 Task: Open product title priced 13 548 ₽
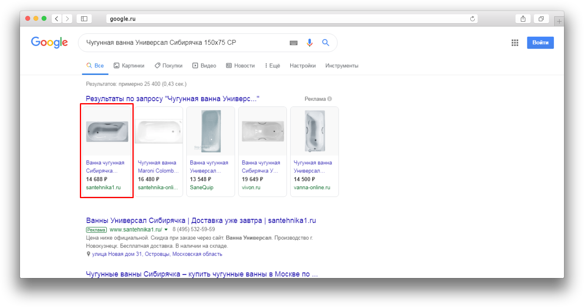click(x=209, y=167)
